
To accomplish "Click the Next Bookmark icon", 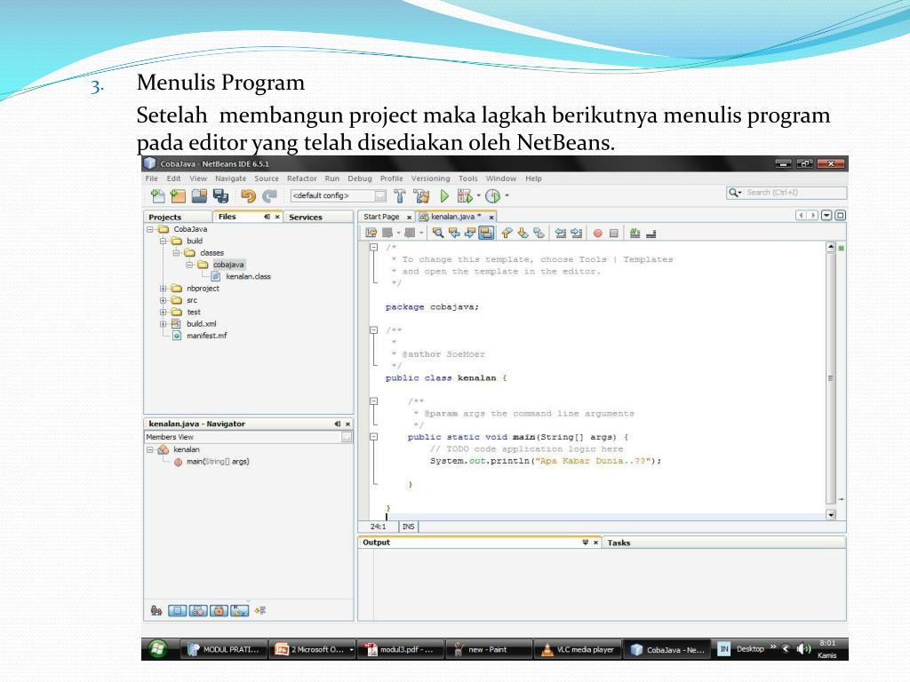I will pyautogui.click(x=523, y=234).
